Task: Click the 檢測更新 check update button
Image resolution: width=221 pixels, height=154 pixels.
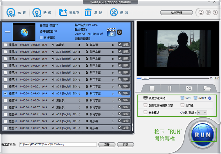Action: 176,13
